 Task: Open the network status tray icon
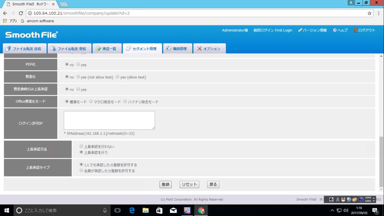[x=339, y=210]
